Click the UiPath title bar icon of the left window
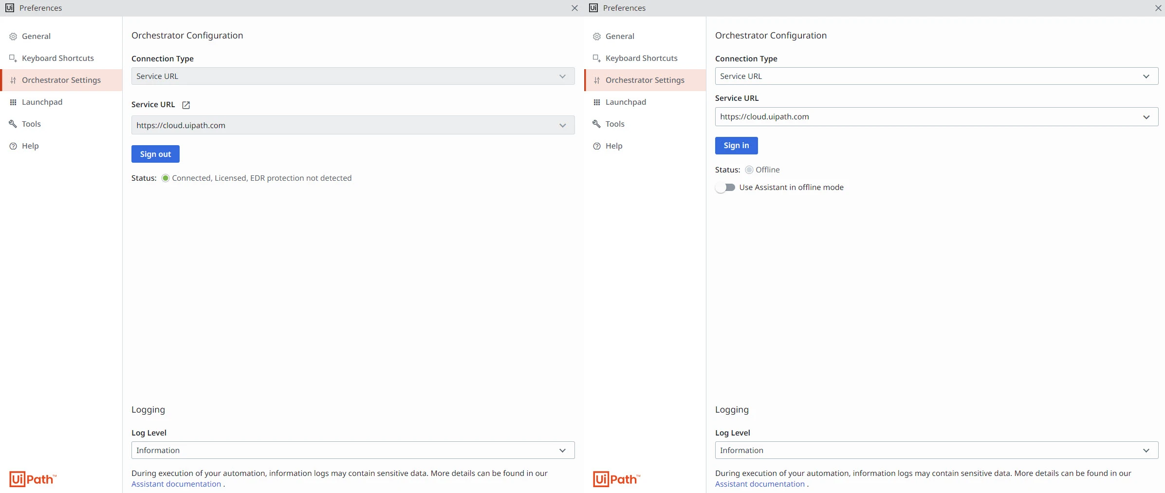Viewport: 1165px width, 493px height. coord(10,8)
